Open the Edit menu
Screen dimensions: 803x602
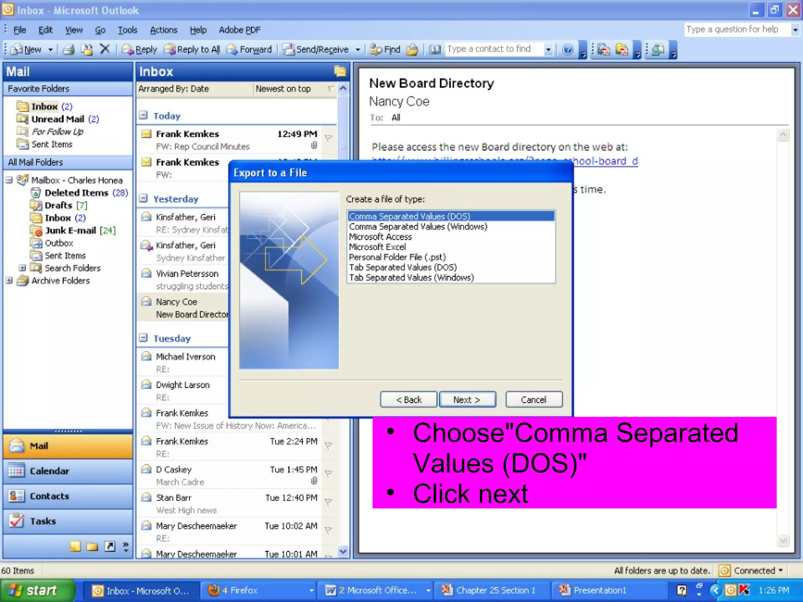point(45,30)
